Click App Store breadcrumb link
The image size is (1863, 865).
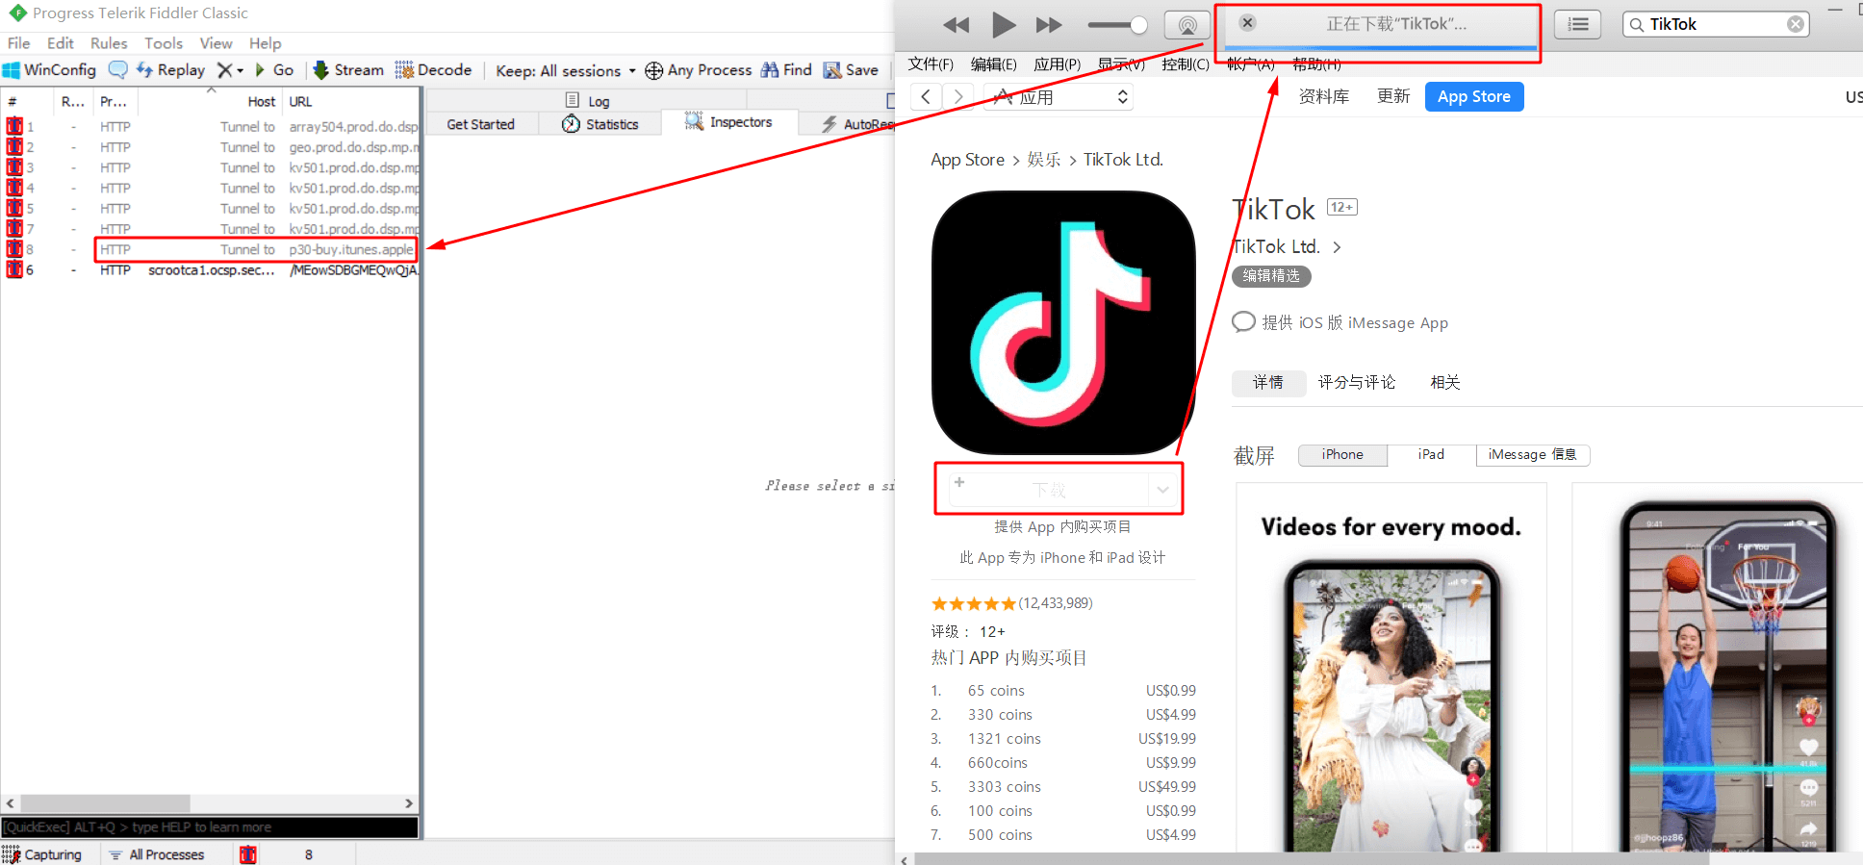[x=967, y=160]
